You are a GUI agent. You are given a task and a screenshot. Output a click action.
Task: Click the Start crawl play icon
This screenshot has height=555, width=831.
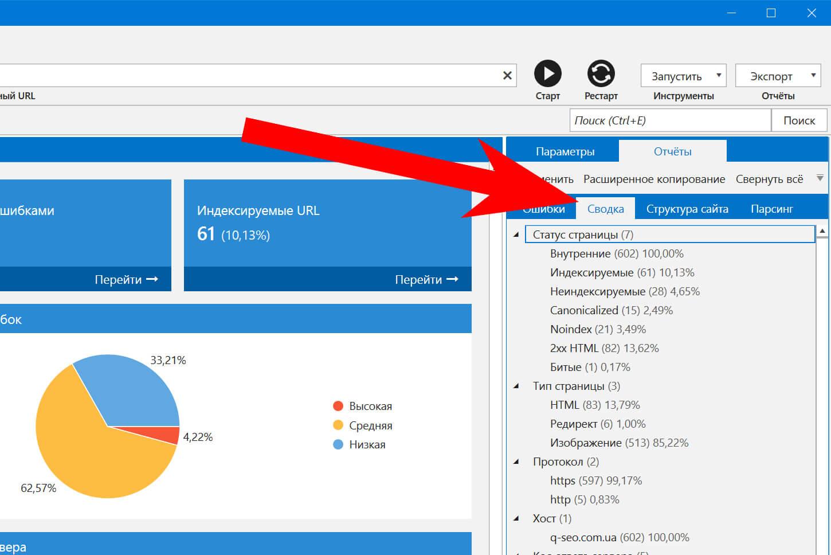point(547,73)
